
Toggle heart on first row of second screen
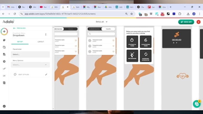click(113, 40)
